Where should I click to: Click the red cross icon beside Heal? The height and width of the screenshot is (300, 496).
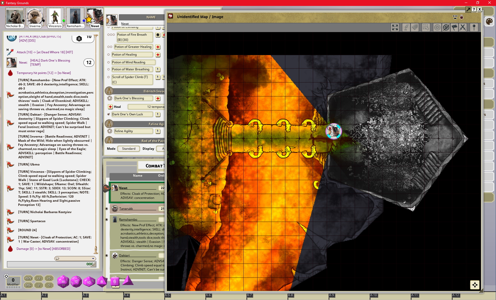tap(110, 107)
